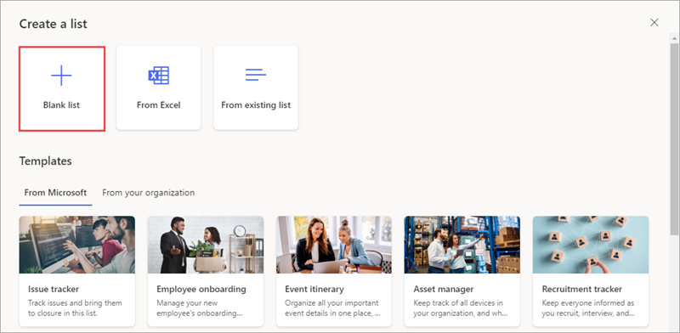Select the Blank list label
Viewport: 680px width, 333px height.
pyautogui.click(x=61, y=105)
